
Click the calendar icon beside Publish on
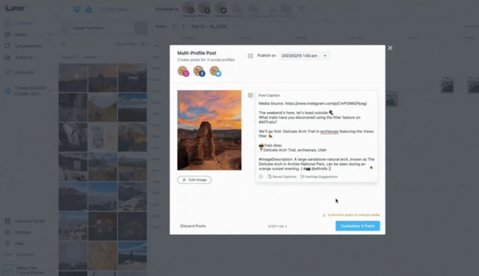click(x=250, y=56)
